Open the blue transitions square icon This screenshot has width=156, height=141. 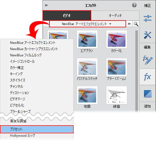click(x=148, y=94)
